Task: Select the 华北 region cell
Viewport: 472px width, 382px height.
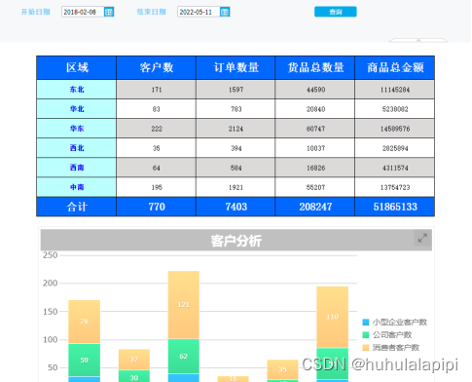Action: click(77, 109)
